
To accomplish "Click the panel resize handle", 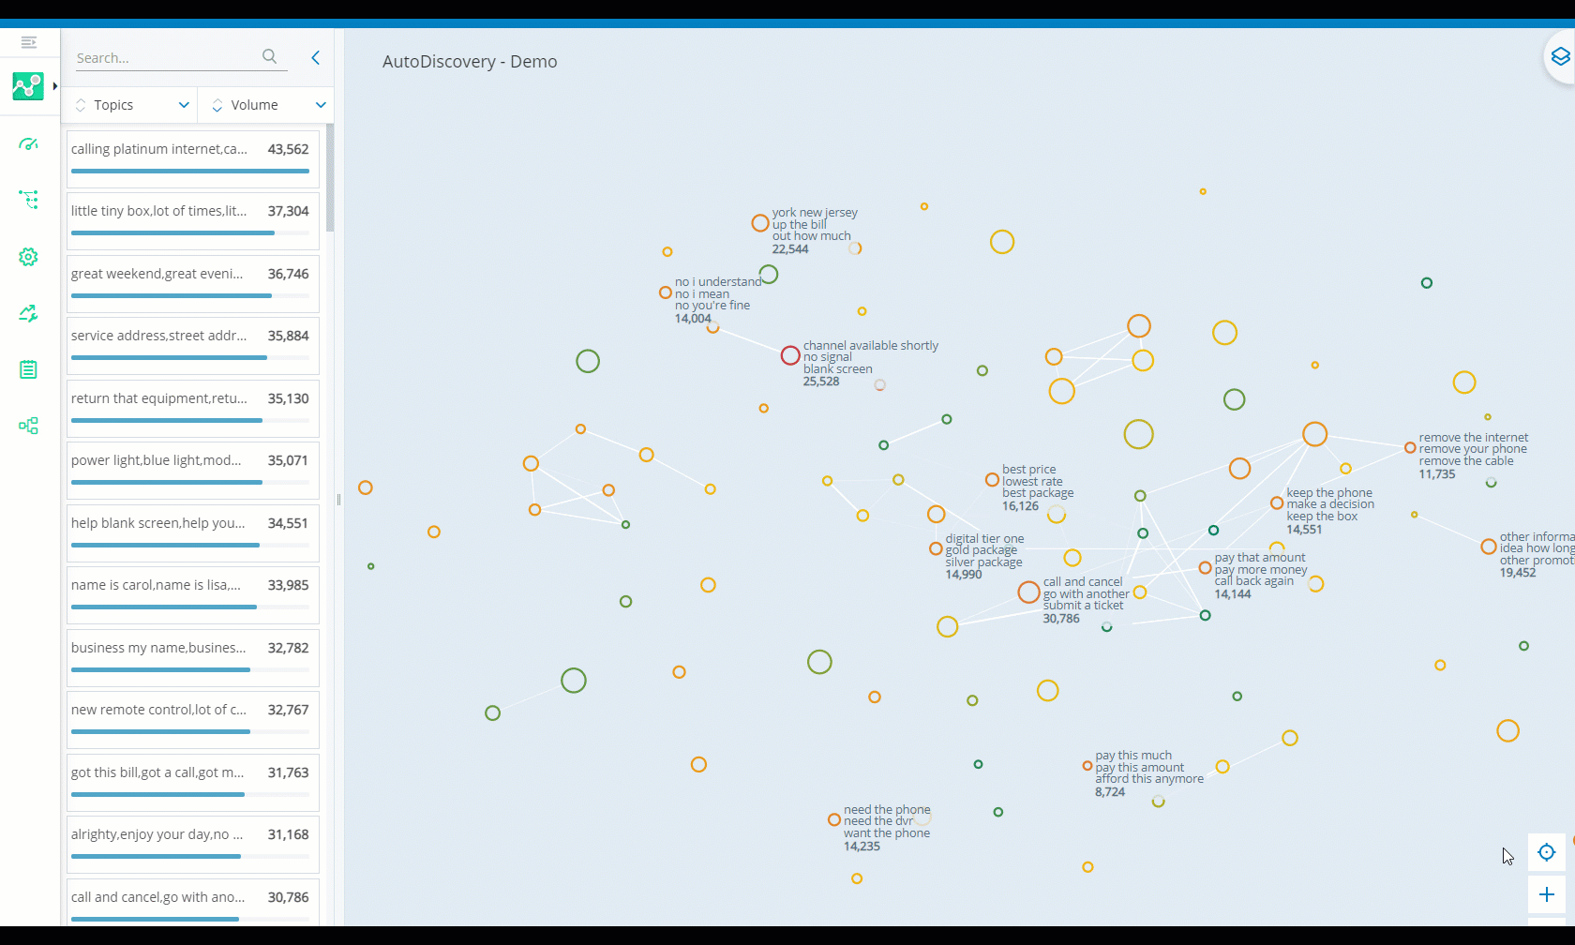I will tap(338, 500).
